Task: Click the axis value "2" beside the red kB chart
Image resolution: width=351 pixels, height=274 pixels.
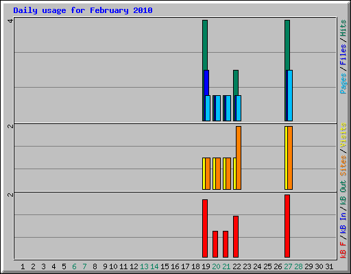Action: (10, 195)
